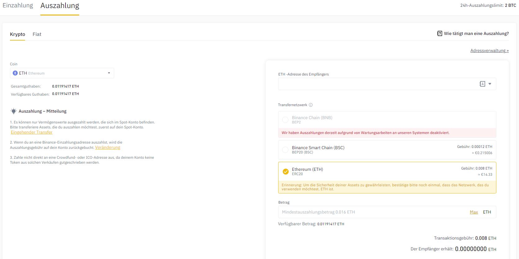Select the Ethereum (ETH) ERC20 network
This screenshot has width=519, height=259.
(387, 171)
